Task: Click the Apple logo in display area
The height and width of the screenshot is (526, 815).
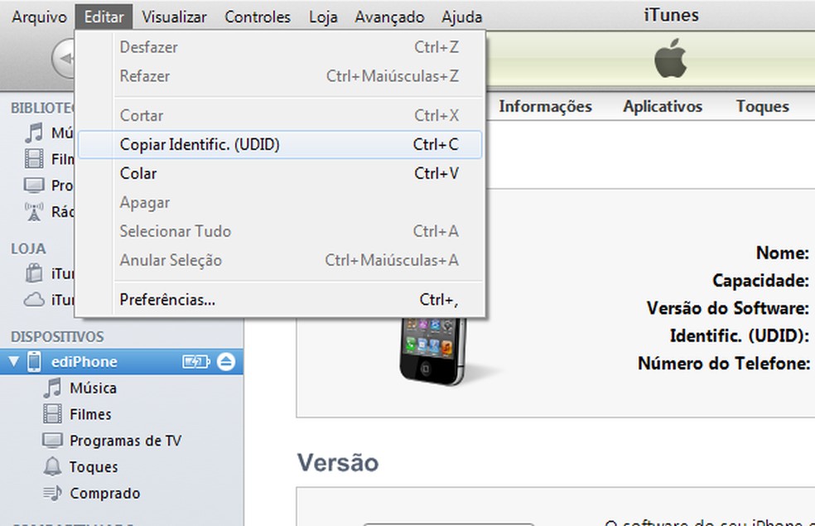Action: (x=671, y=58)
